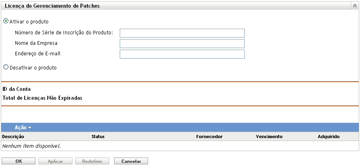The height and width of the screenshot is (166, 360).
Task: Sort by the Fornecedor column
Action: tap(209, 137)
